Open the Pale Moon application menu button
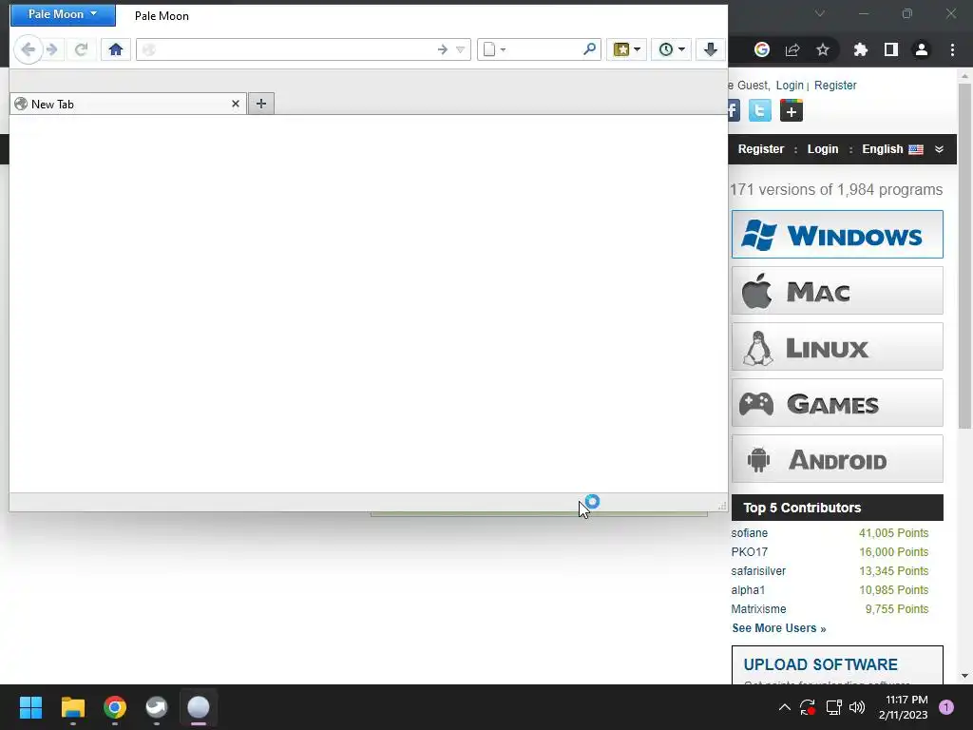Image resolution: width=973 pixels, height=730 pixels. pyautogui.click(x=63, y=14)
